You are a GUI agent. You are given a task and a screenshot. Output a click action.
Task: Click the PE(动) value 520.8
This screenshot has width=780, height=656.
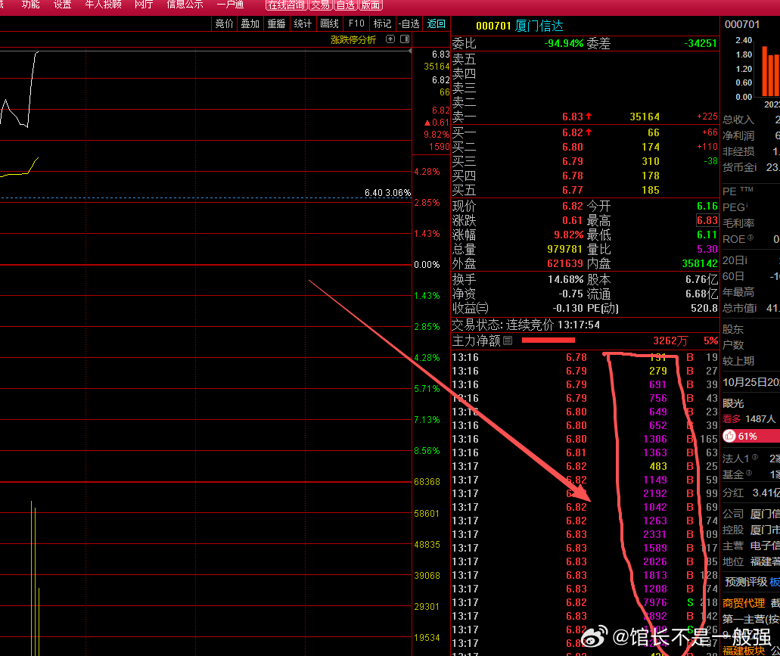[x=704, y=309]
